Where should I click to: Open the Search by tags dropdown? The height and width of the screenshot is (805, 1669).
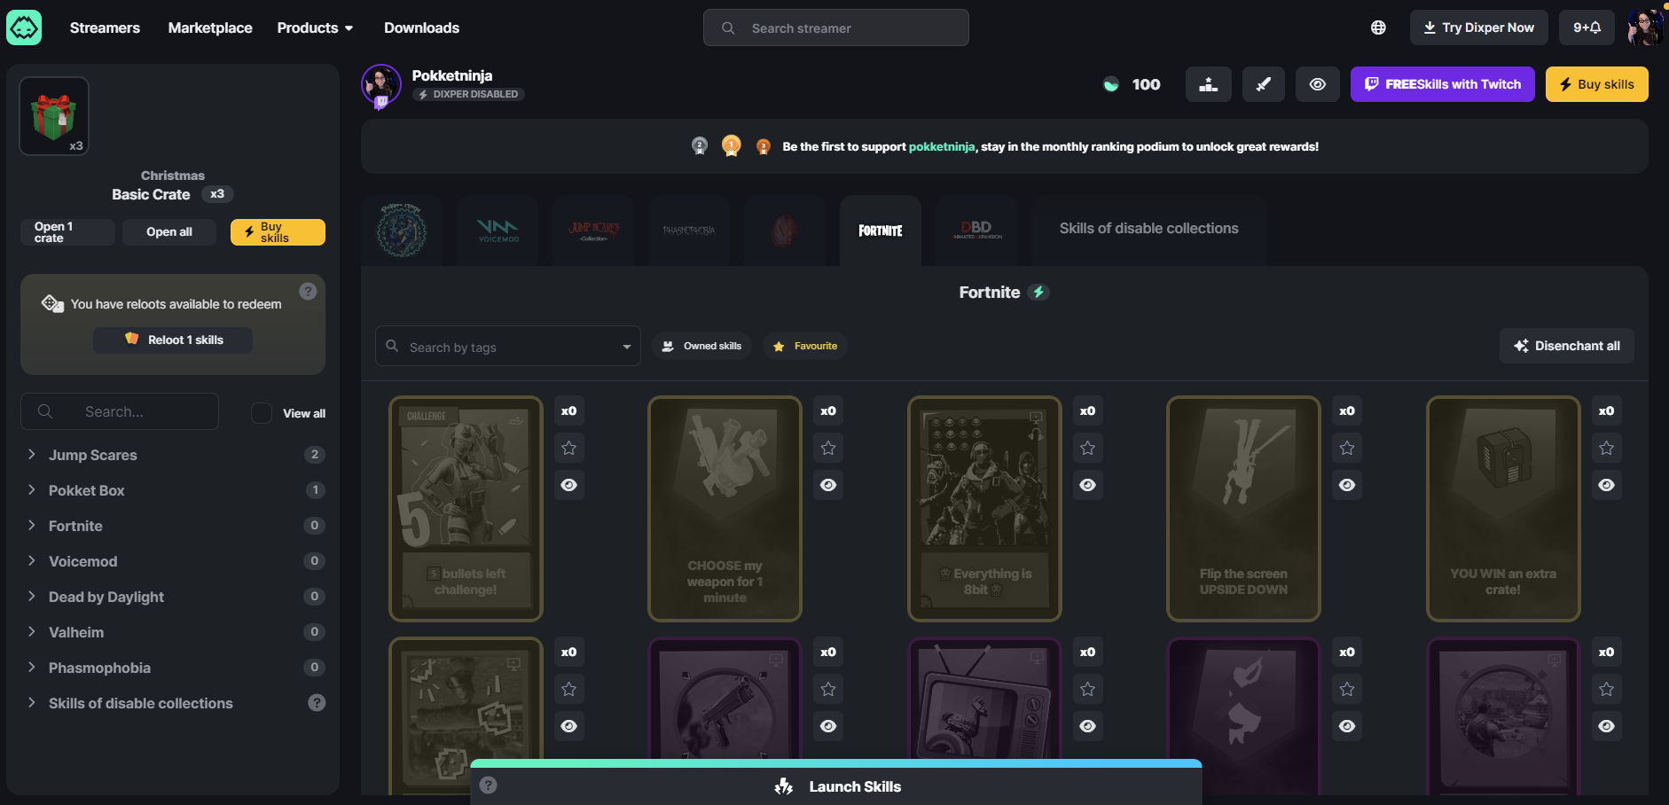click(x=508, y=347)
